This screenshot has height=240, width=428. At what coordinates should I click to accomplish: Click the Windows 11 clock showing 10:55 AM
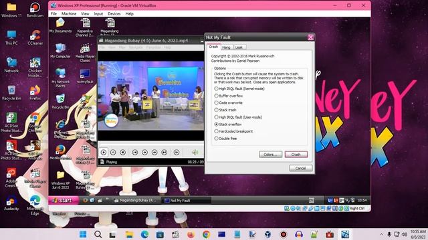click(x=418, y=234)
